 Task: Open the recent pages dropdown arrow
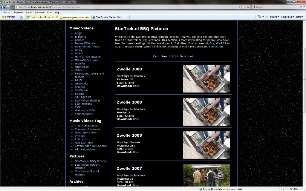click(12, 7)
